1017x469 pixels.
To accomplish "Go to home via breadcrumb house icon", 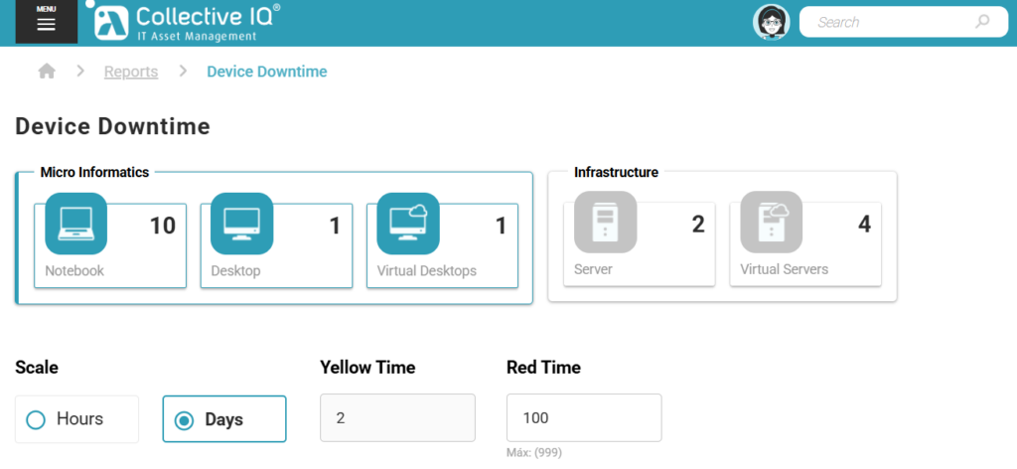I will (47, 72).
